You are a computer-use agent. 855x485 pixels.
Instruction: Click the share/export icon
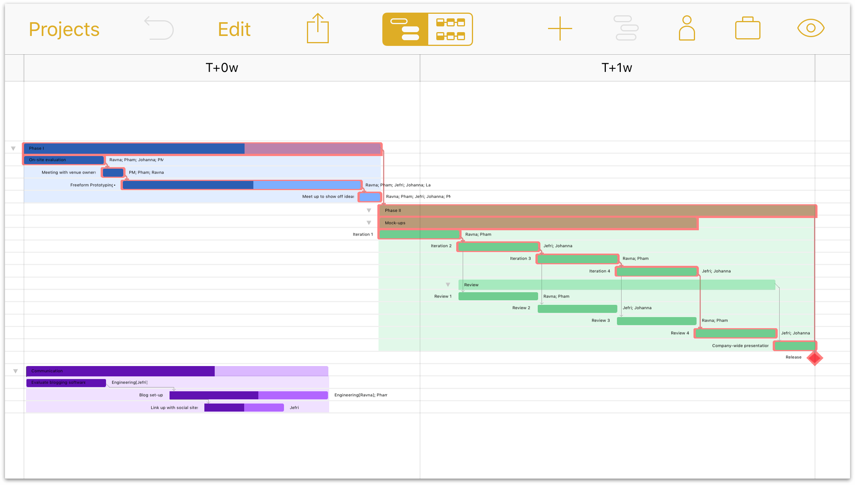point(318,28)
